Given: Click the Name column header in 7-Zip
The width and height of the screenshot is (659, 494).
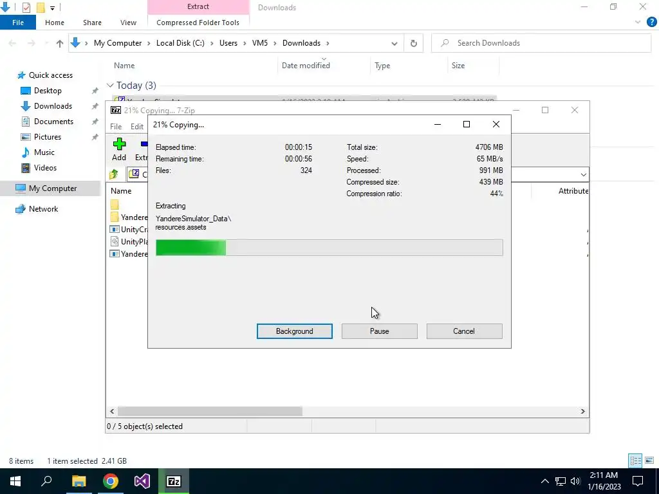Looking at the screenshot, I should [121, 190].
